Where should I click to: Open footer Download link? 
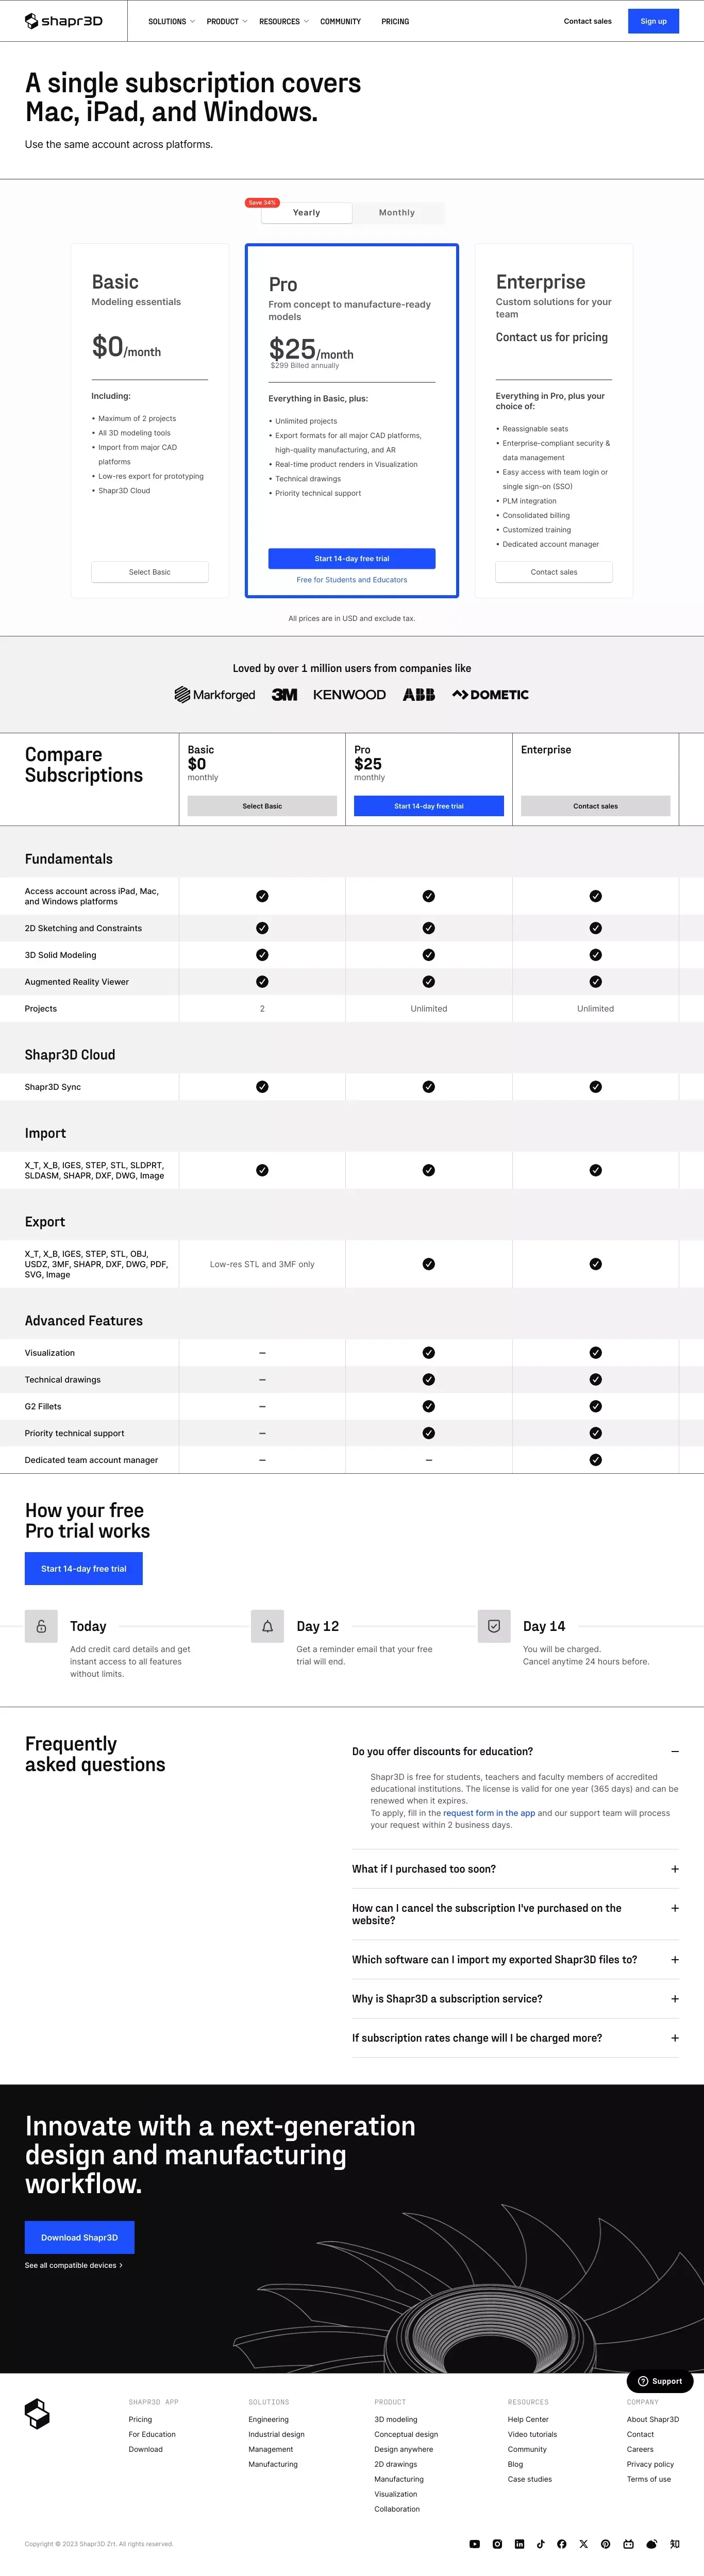[145, 2449]
